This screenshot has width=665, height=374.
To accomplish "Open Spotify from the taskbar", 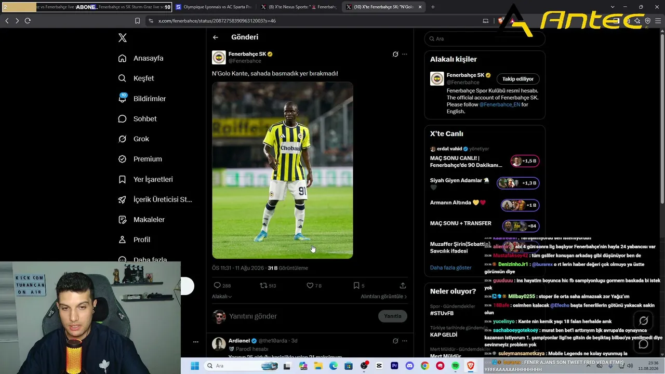I will point(456,366).
